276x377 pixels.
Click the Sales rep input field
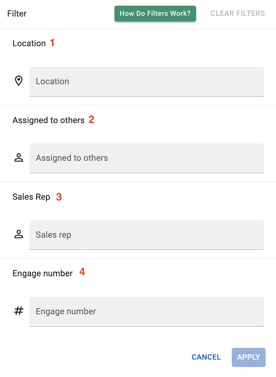[x=147, y=235]
